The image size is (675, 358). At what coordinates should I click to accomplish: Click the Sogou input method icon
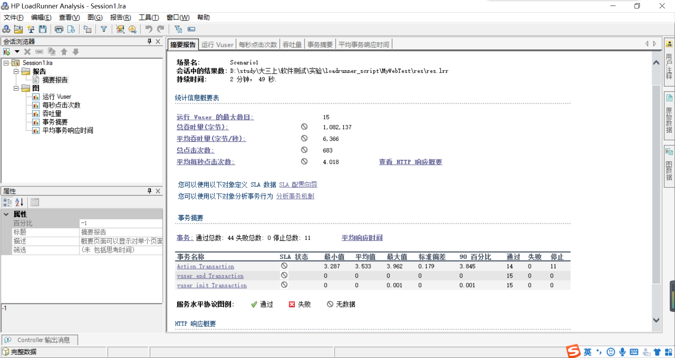tap(573, 351)
